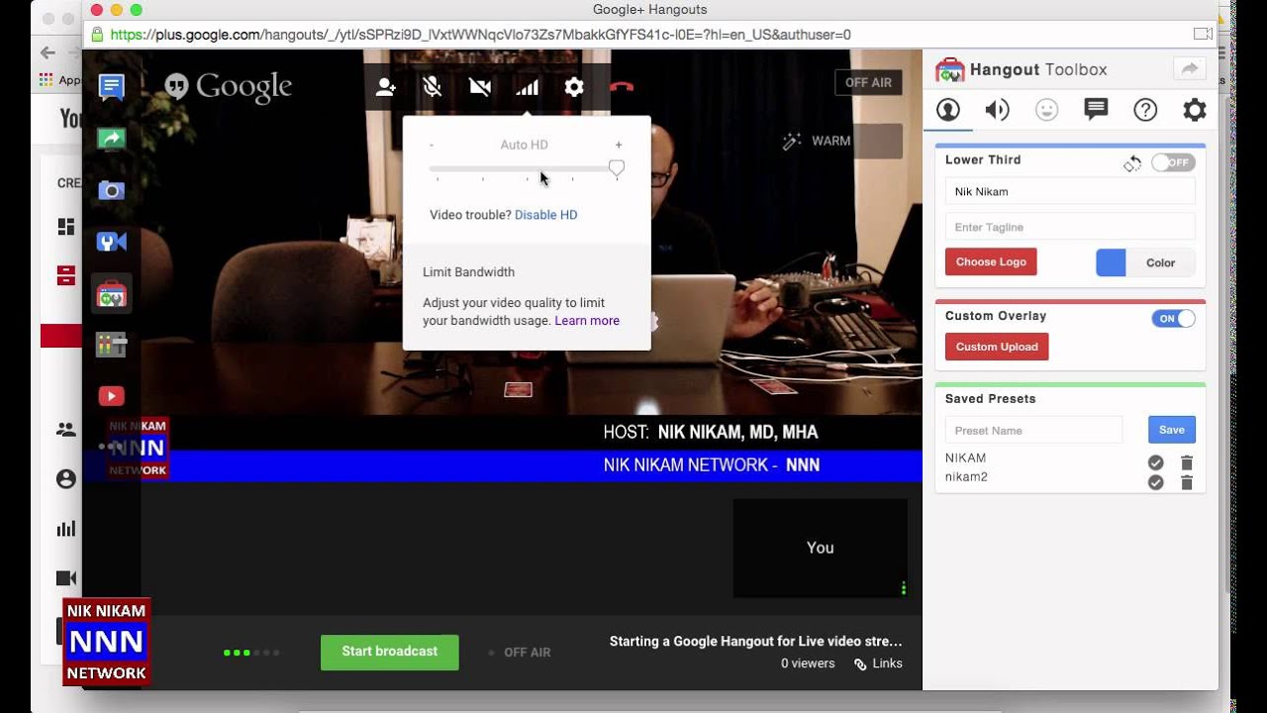The image size is (1267, 713).
Task: Click the Enter Tagline field
Action: (1070, 227)
